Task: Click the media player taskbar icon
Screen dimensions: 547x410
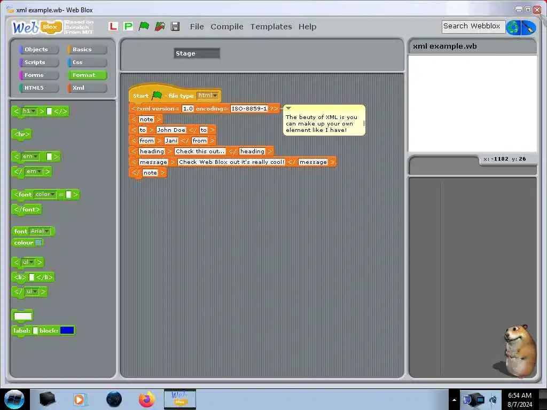Action: [79, 399]
